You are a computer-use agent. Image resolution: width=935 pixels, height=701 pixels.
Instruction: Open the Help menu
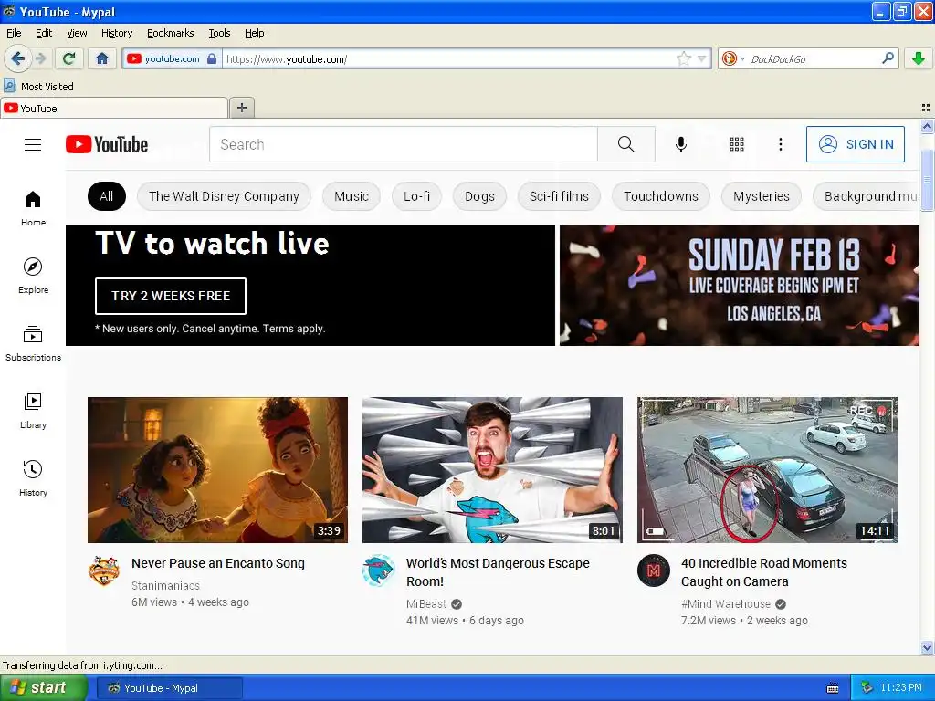[x=254, y=33]
